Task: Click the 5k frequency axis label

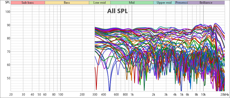Action: pyautogui.click(x=182, y=95)
